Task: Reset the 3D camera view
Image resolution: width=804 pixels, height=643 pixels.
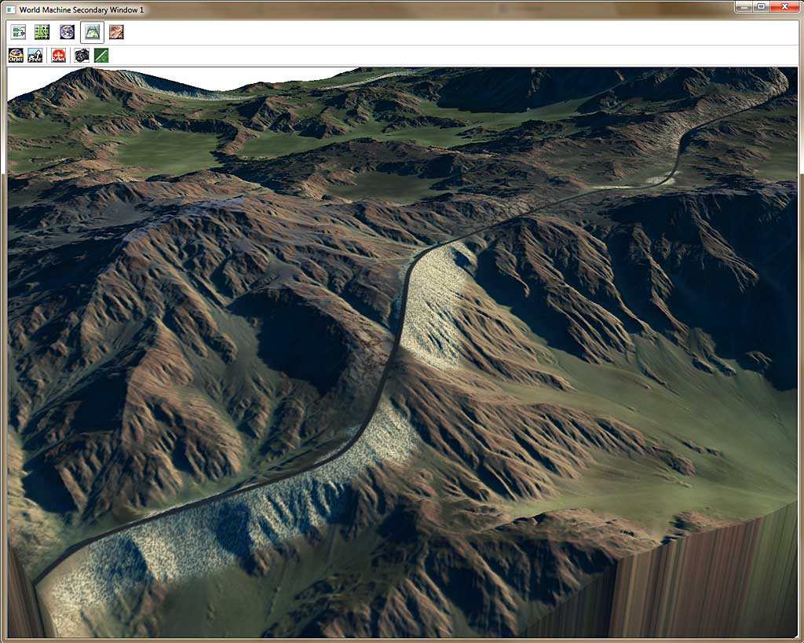Action: pyautogui.click(x=58, y=56)
